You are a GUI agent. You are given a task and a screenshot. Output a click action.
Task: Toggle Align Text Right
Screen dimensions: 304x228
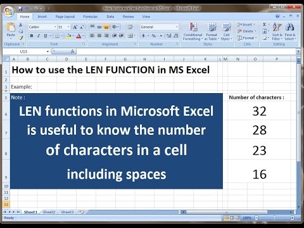(x=106, y=35)
